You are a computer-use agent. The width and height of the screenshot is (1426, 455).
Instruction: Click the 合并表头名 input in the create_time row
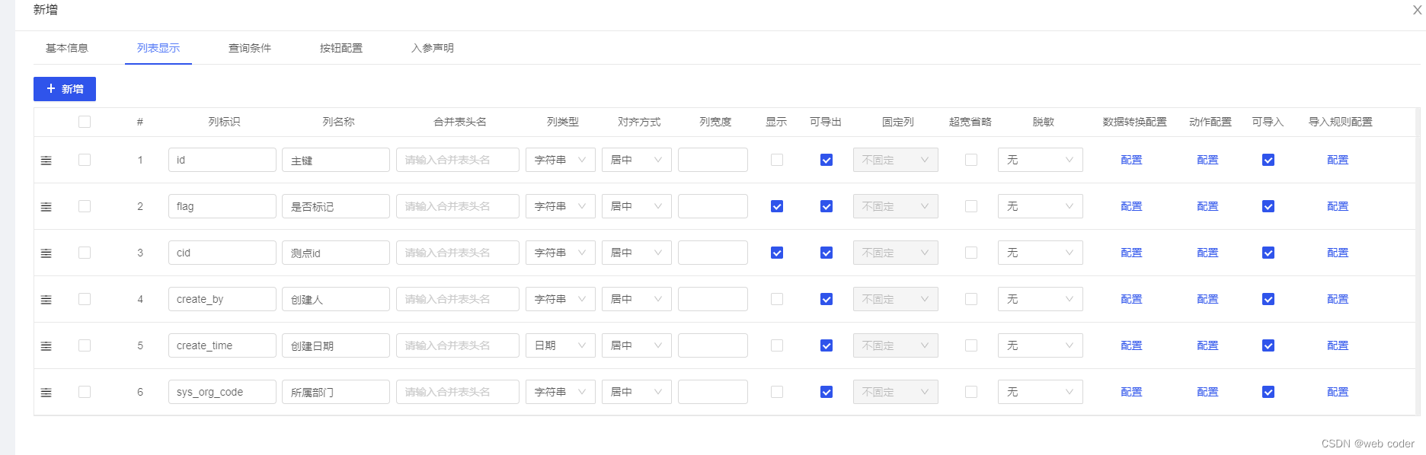coord(458,345)
